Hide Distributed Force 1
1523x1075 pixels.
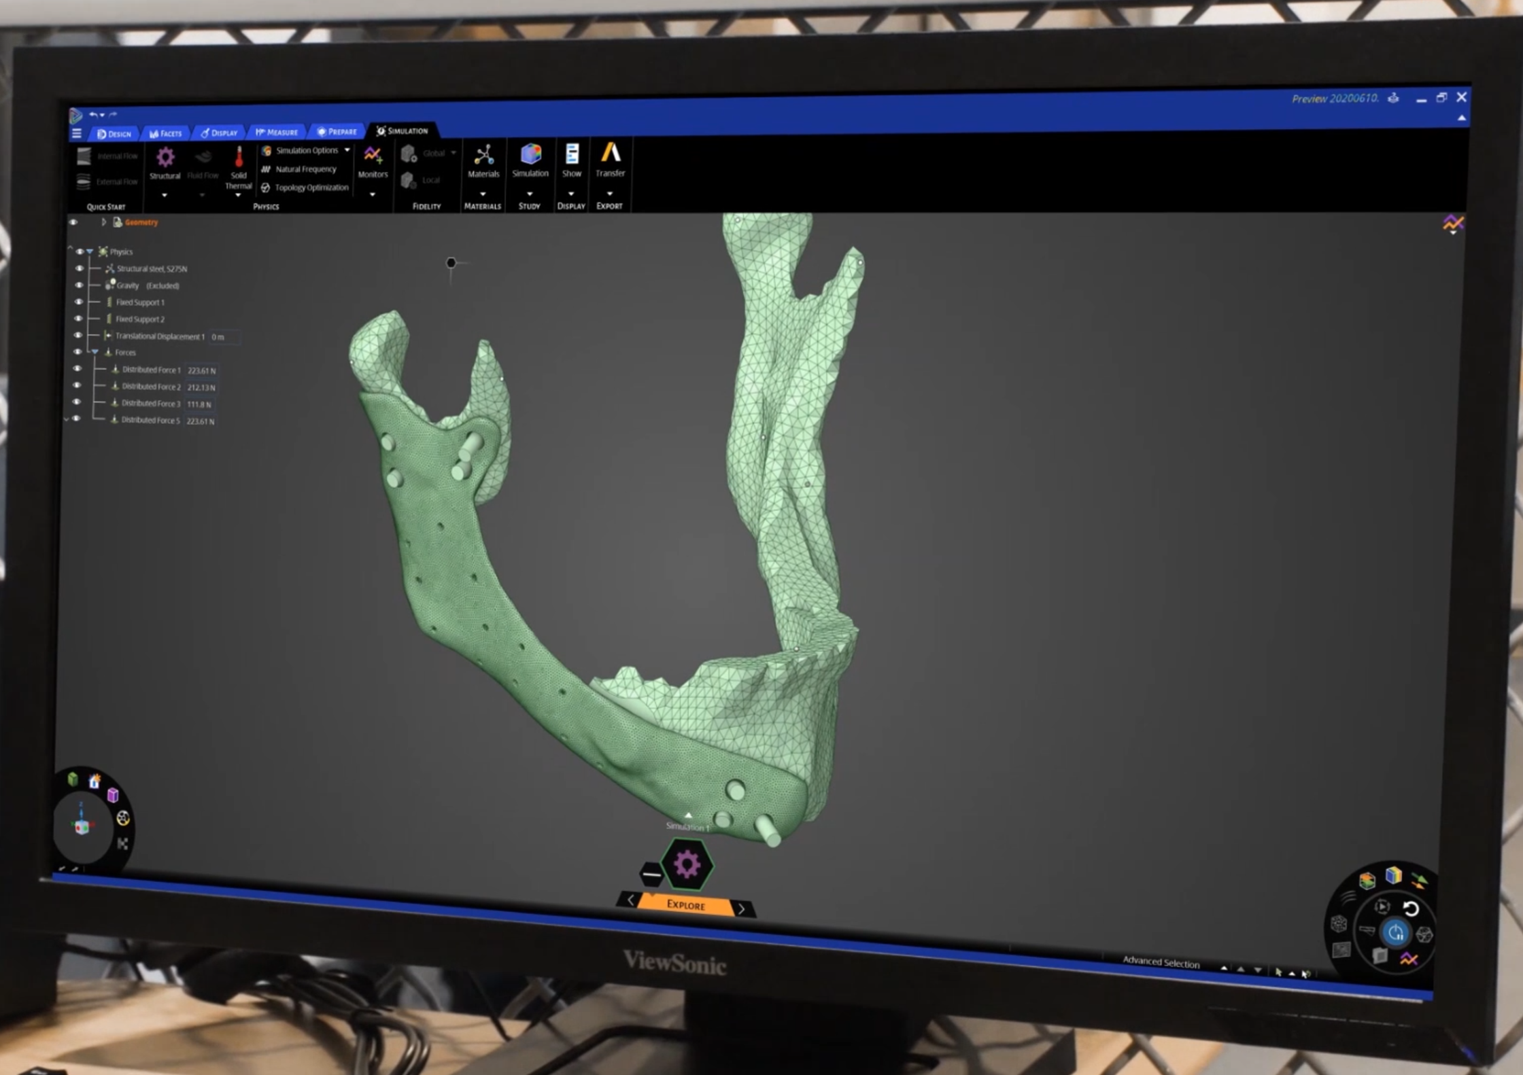[x=77, y=369]
